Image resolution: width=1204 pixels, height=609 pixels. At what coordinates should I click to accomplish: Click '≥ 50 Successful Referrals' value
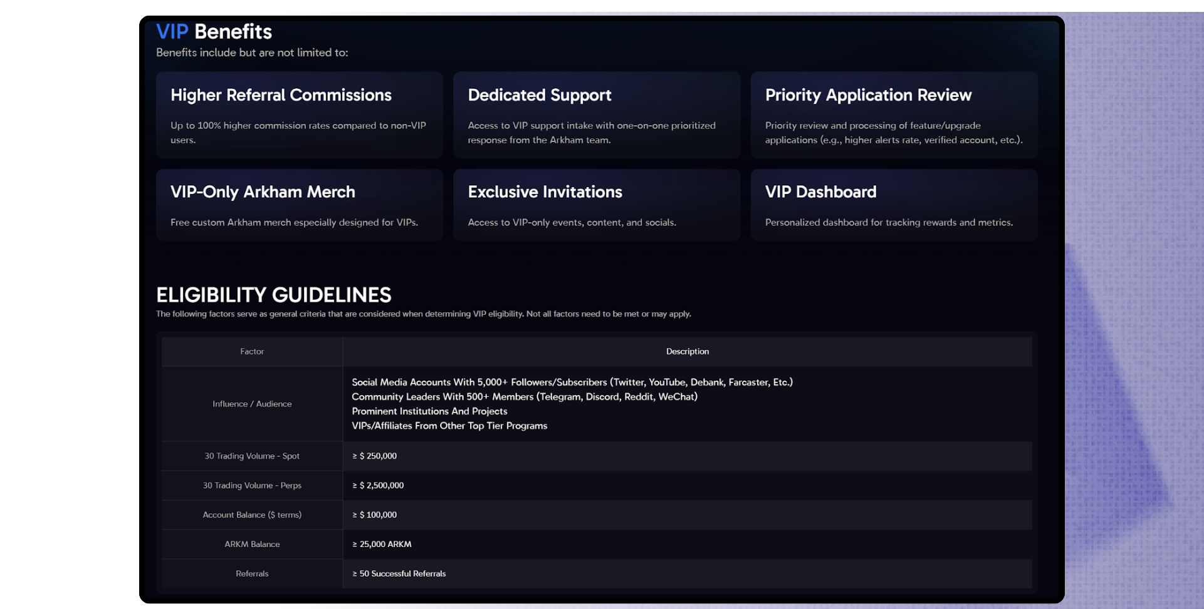tap(399, 574)
